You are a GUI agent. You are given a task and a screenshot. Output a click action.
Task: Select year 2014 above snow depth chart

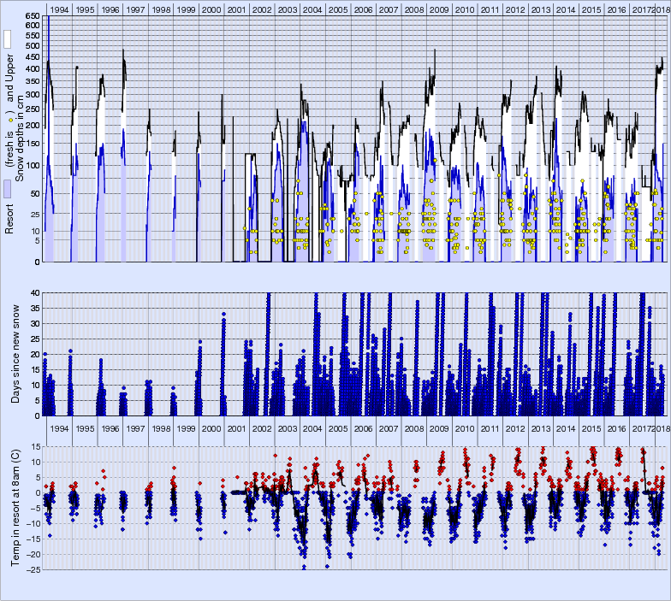tap(565, 9)
